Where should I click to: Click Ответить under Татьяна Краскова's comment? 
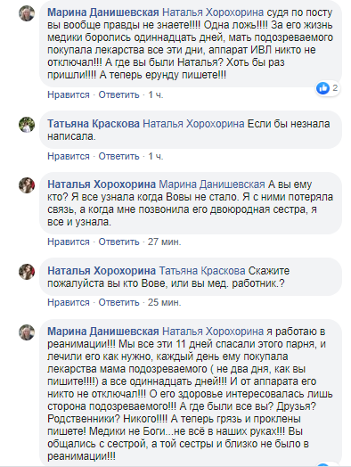(118, 156)
